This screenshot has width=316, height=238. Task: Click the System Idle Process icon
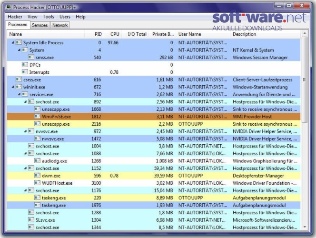coord(19,42)
